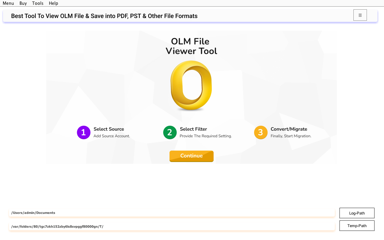Click the Log-Path button
384x240 pixels.
pyautogui.click(x=357, y=213)
